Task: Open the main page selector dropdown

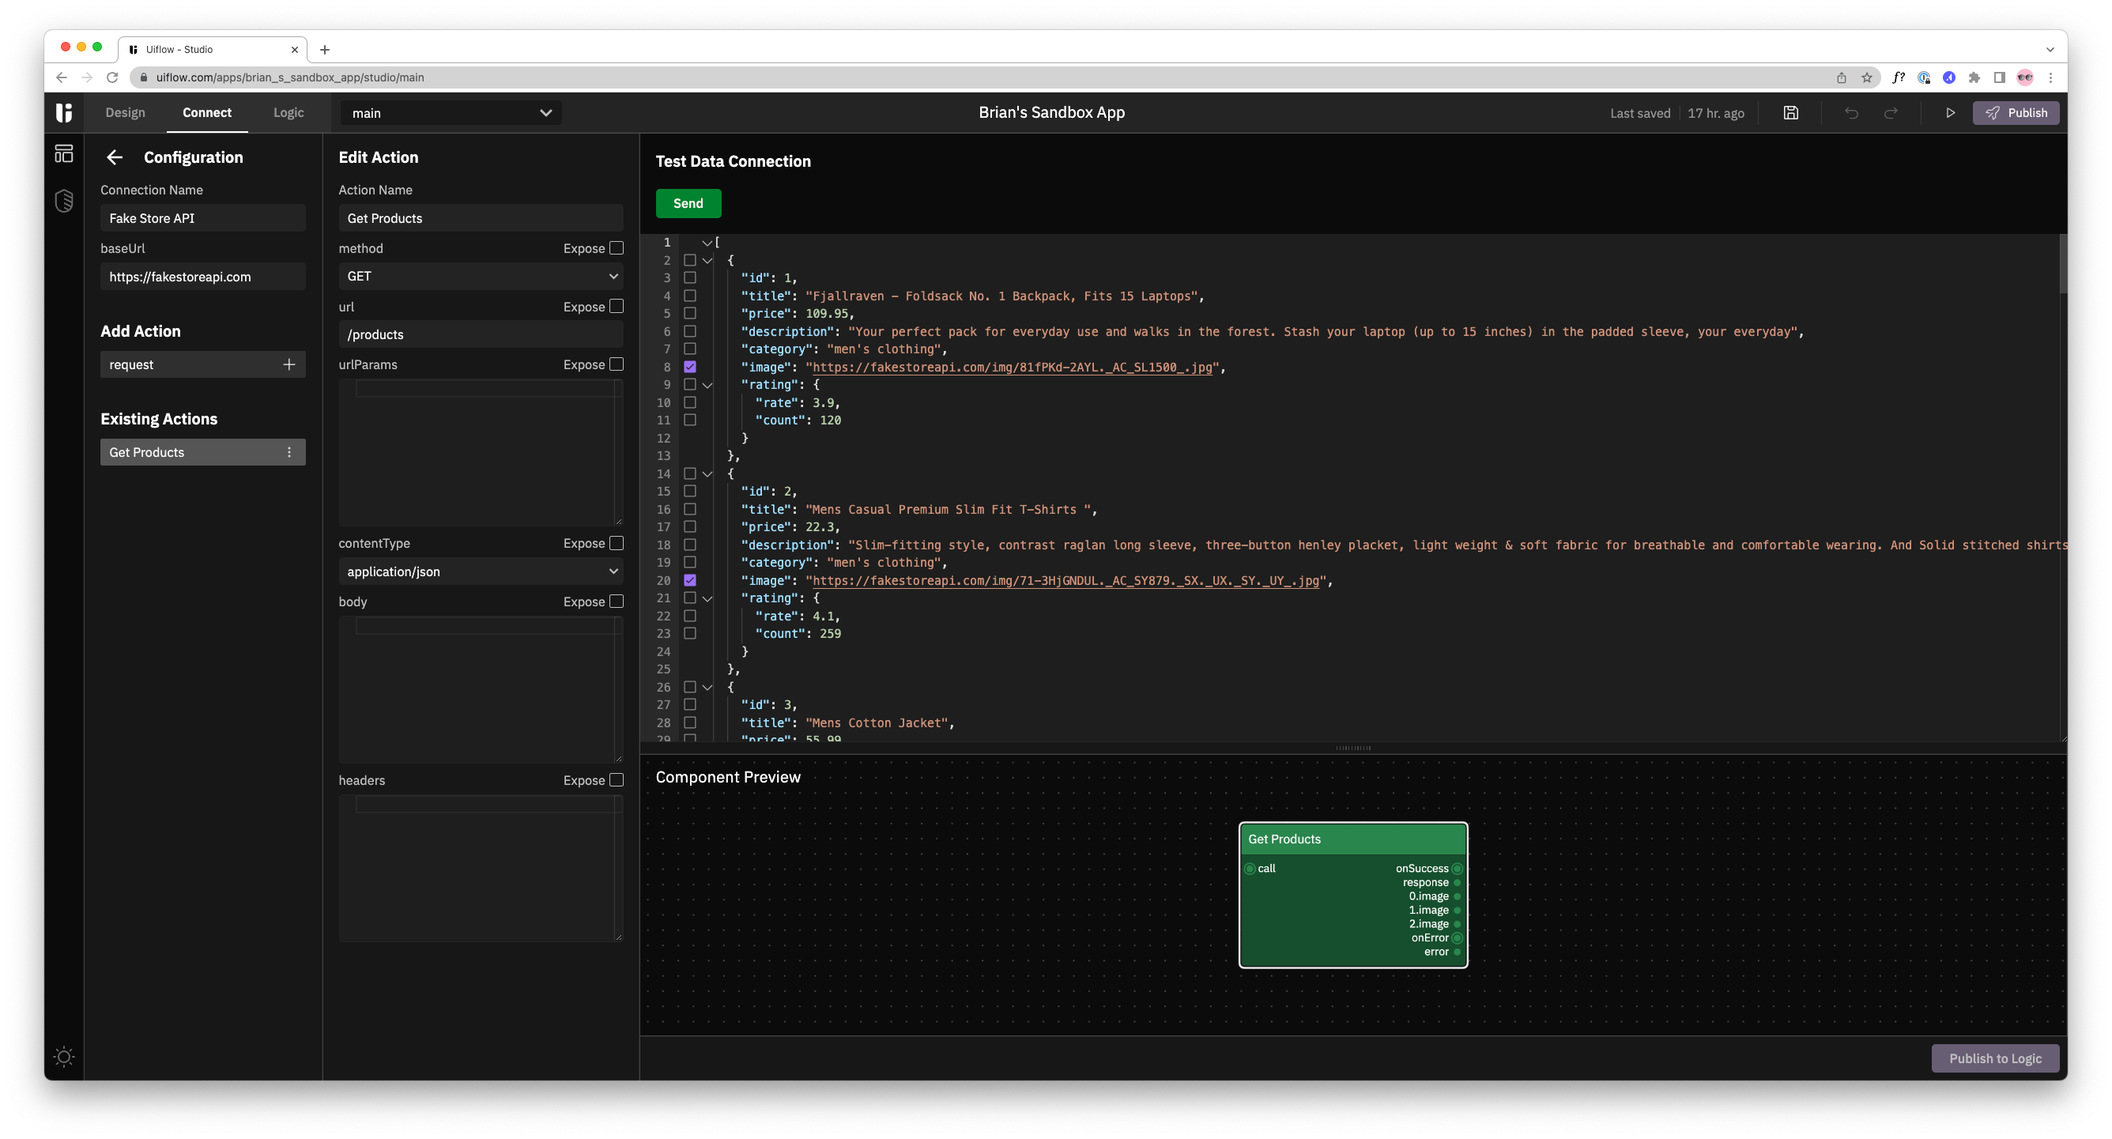Action: (x=451, y=113)
